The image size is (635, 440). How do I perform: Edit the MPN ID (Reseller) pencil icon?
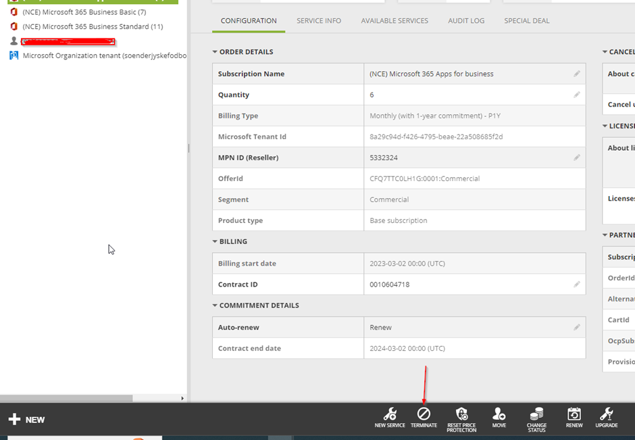577,157
